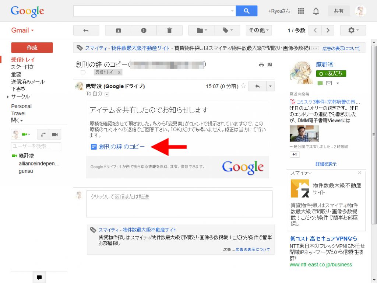377x283 pixels.
Task: Open the Labels tag dropdown
Action: click(x=227, y=30)
